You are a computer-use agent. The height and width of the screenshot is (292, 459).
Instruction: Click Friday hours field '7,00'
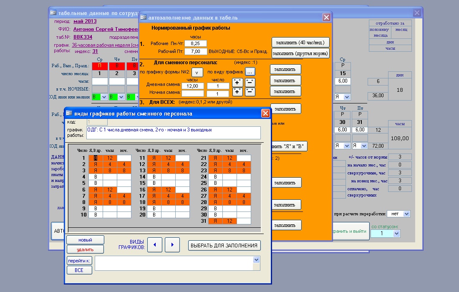point(196,51)
